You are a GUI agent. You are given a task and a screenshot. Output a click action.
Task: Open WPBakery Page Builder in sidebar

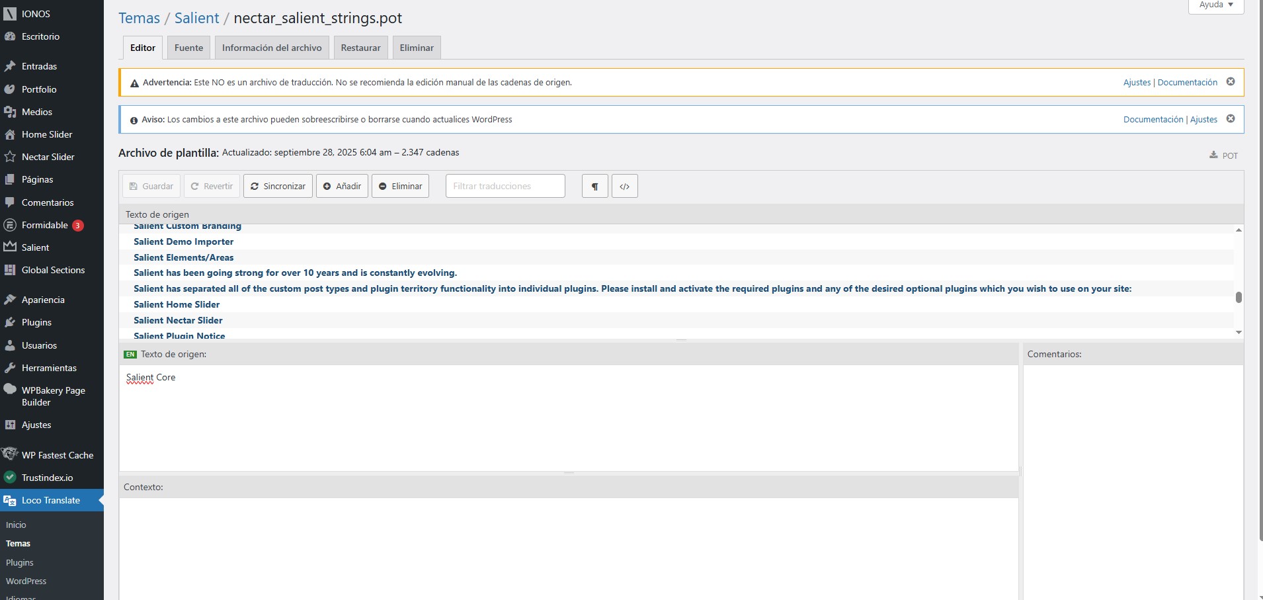click(x=53, y=396)
